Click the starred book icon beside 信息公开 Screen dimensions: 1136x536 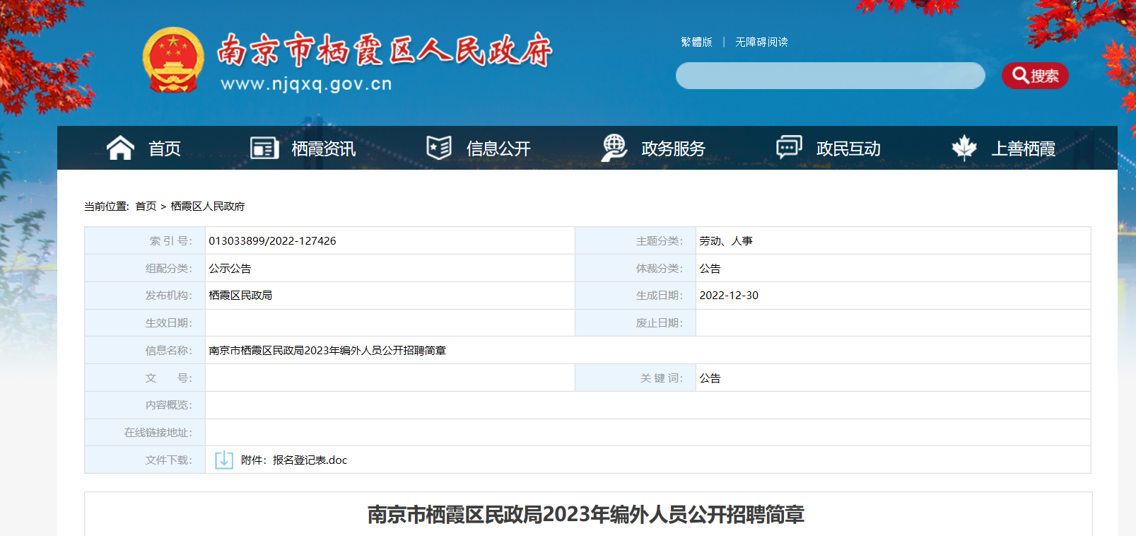tap(439, 148)
